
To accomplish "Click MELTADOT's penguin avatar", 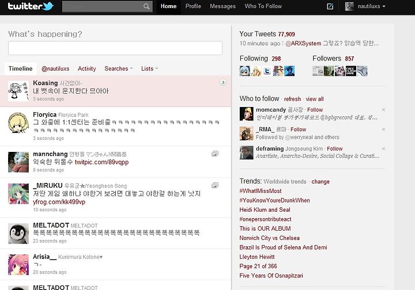I will coord(18,234).
